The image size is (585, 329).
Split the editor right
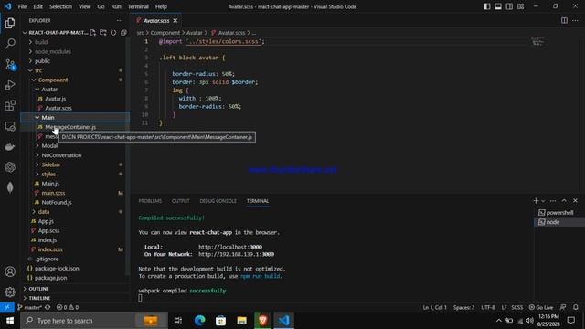pyautogui.click(x=564, y=20)
